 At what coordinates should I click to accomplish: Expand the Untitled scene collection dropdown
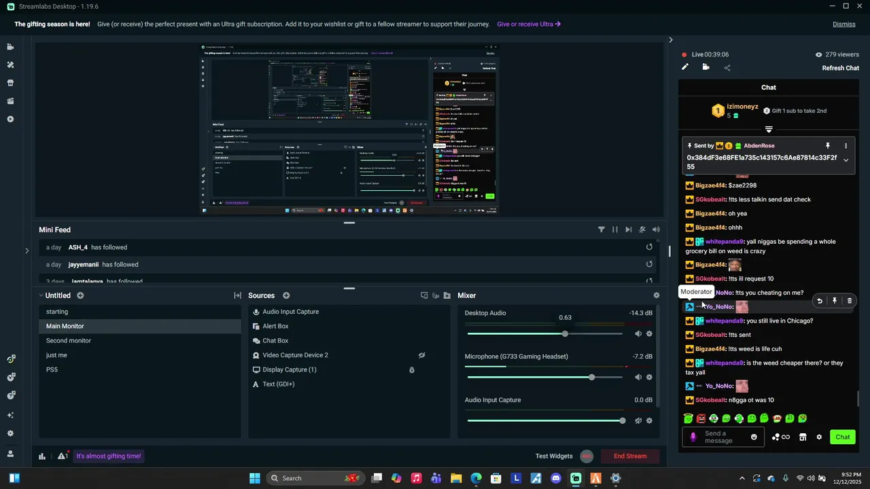click(41, 295)
